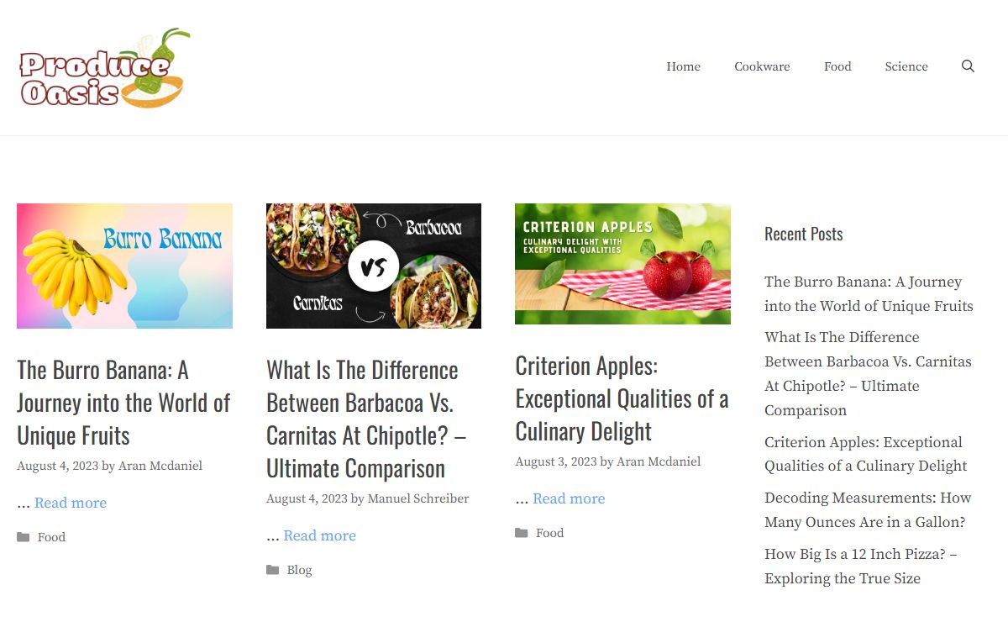Open the Cookware menu item
Image resolution: width=1008 pixels, height=622 pixels.
[x=762, y=66]
